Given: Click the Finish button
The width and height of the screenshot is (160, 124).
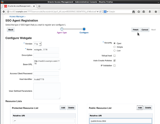Looking at the screenshot, I should click(x=135, y=30).
